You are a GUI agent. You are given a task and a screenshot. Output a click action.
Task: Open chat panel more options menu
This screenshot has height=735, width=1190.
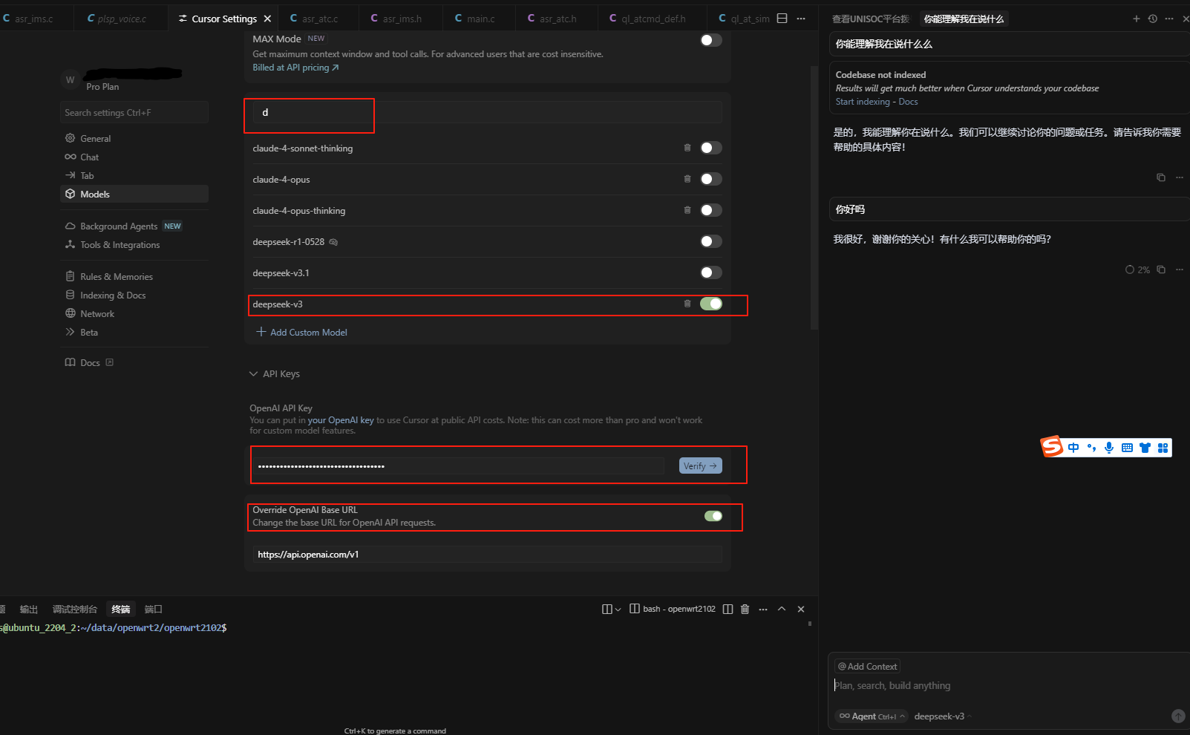(x=1169, y=19)
